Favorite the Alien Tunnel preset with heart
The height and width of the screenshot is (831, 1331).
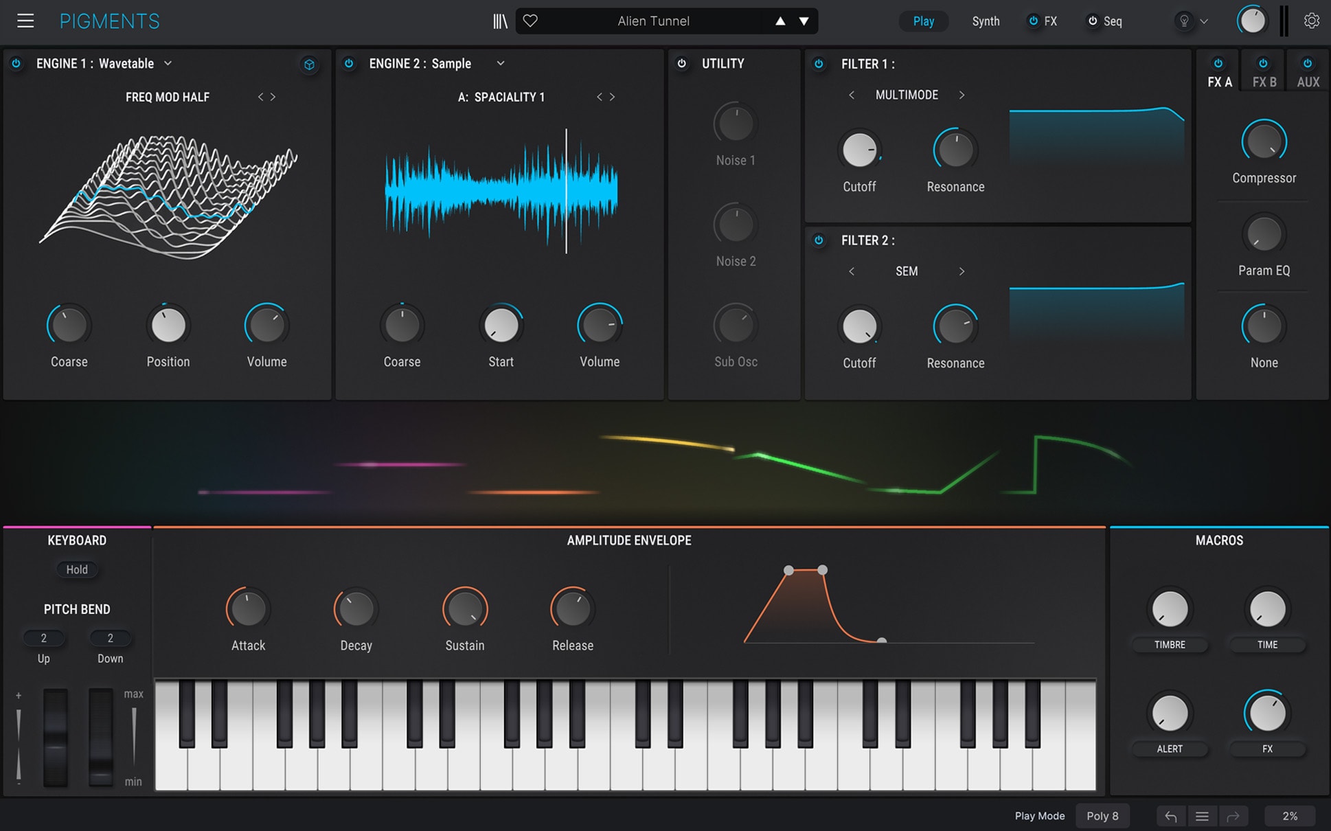pyautogui.click(x=530, y=21)
